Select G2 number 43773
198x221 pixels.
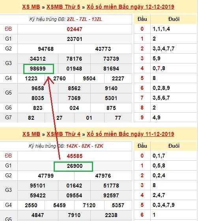(103, 49)
